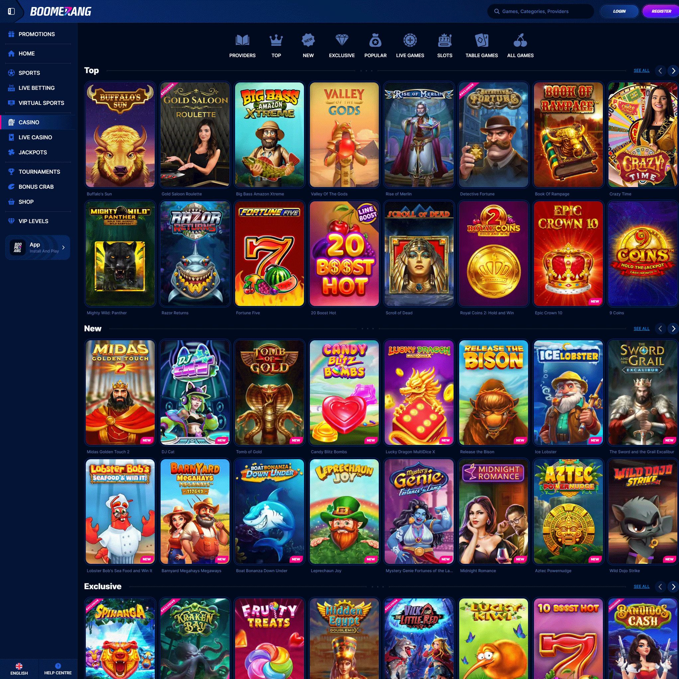Image resolution: width=679 pixels, height=679 pixels.
Task: Open the Crazy Time game thumbnail
Action: click(643, 135)
